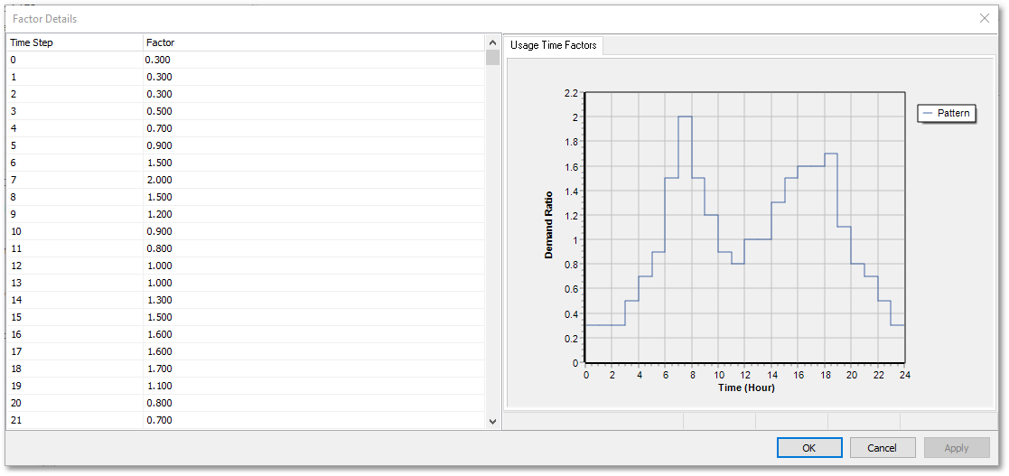Select the Time Step 20 cell

[x=75, y=403]
